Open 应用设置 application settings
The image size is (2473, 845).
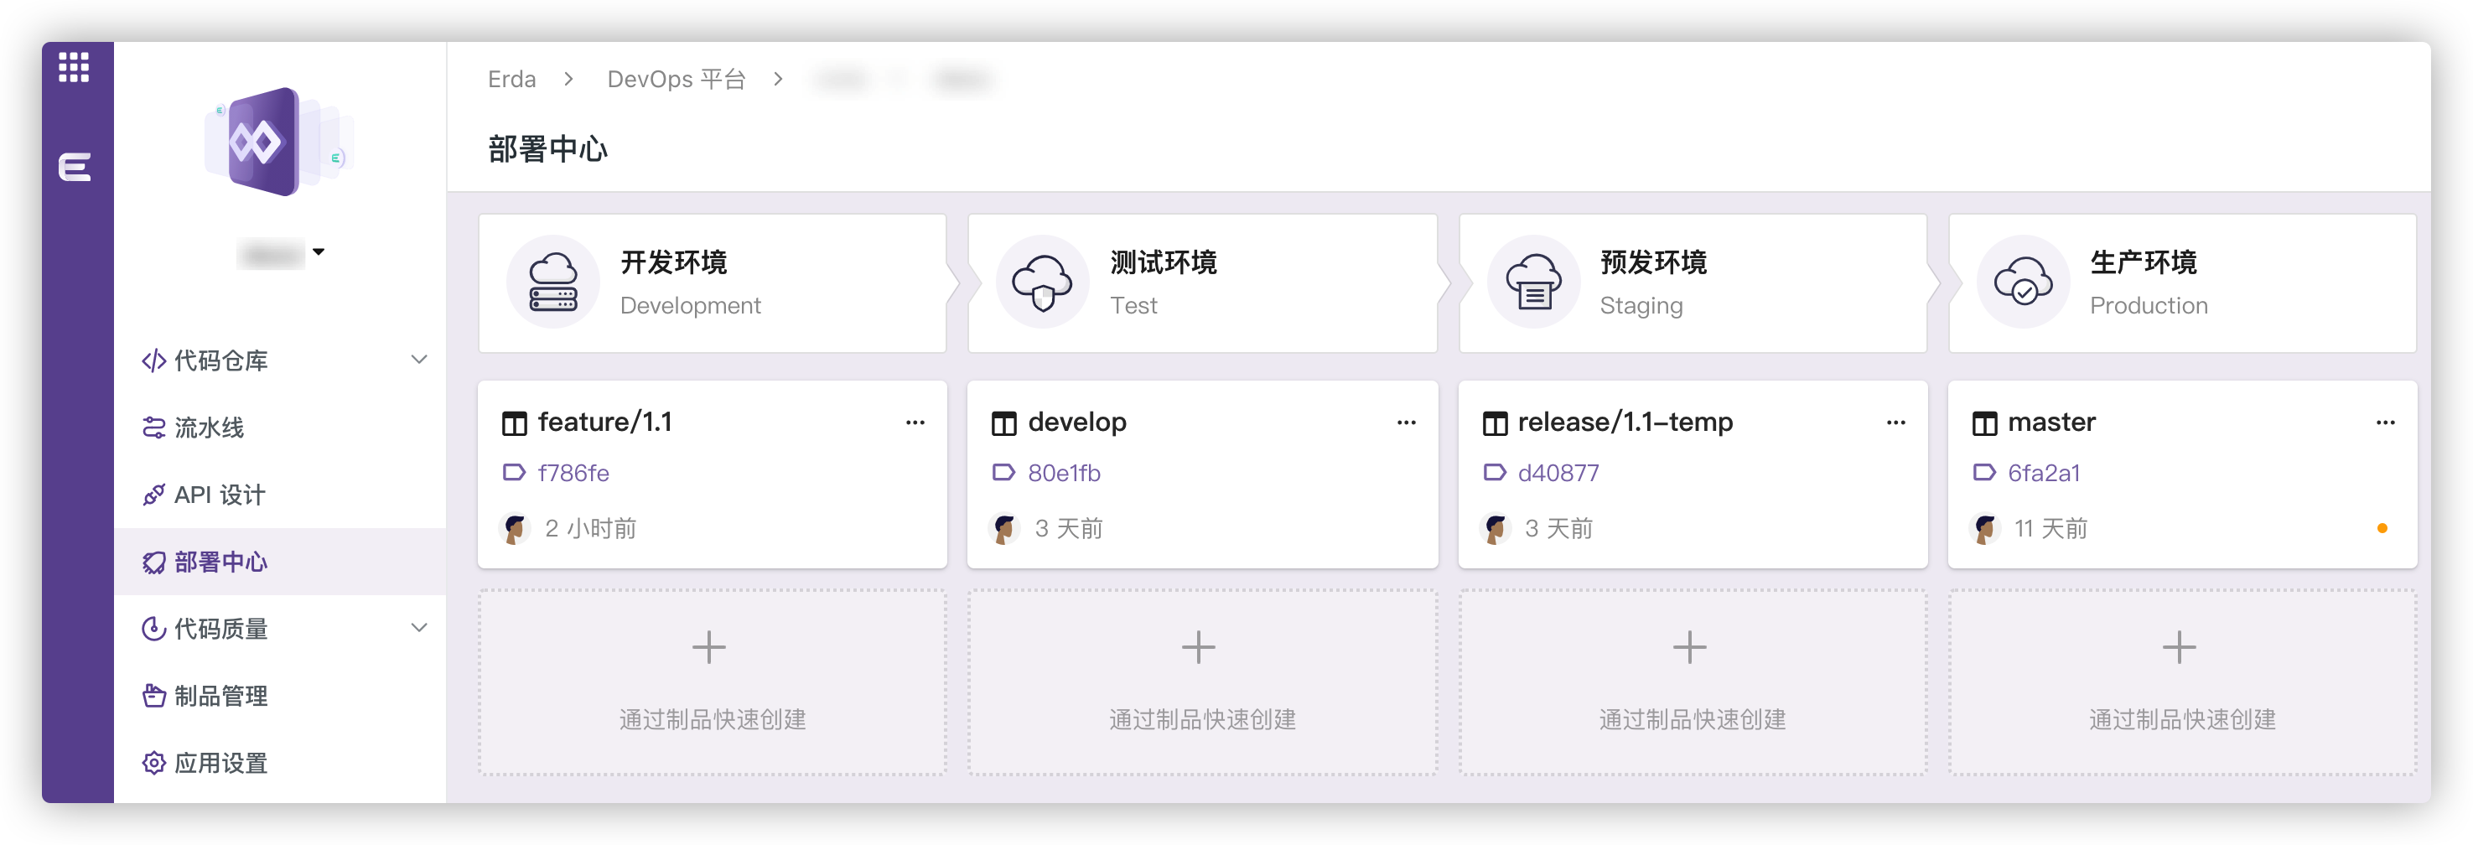pos(220,762)
